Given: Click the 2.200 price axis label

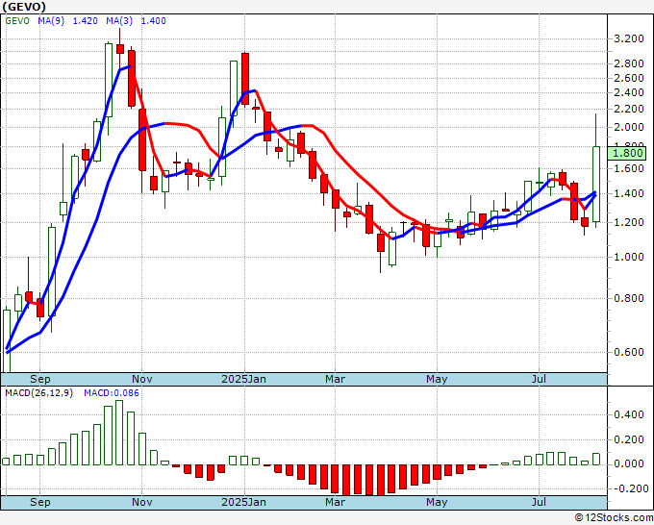Looking at the screenshot, I should [x=629, y=109].
